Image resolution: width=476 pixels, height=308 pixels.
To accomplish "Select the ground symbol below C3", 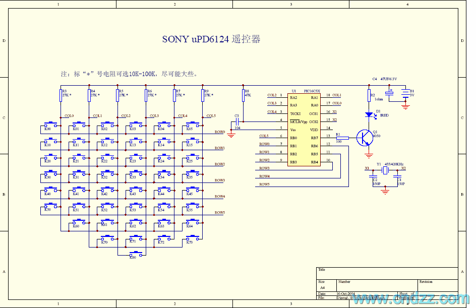I will click(x=231, y=135).
